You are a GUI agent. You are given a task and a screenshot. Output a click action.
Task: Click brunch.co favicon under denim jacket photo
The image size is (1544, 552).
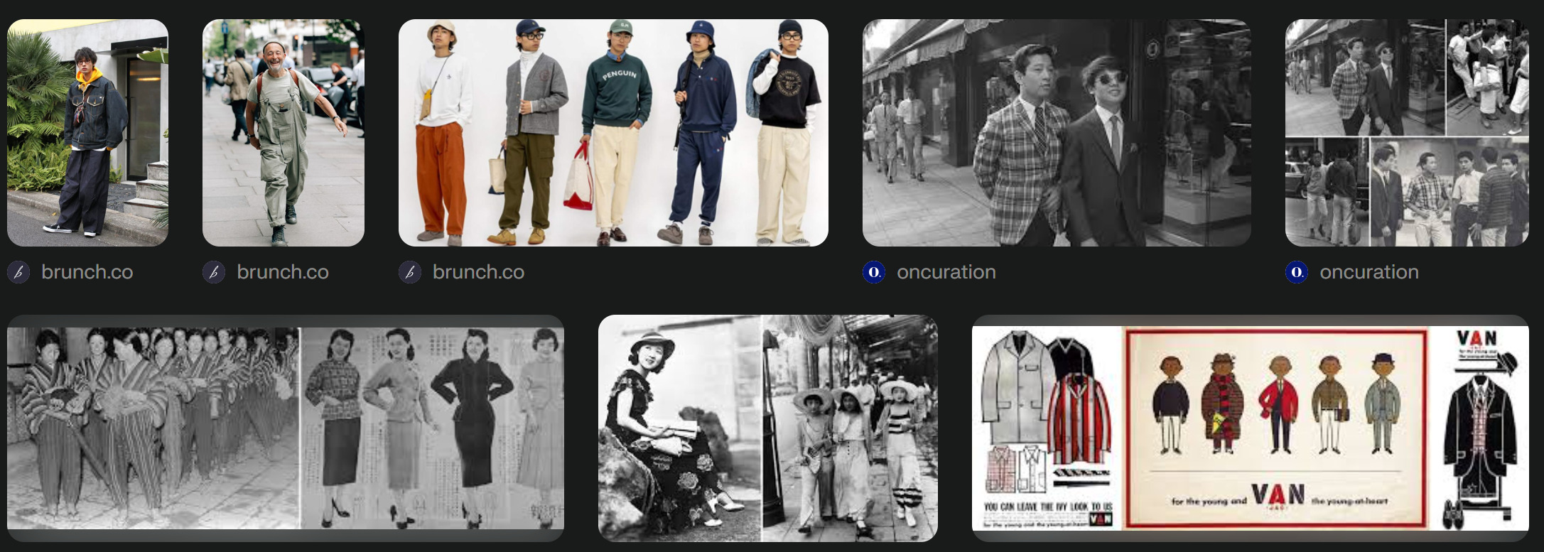point(18,272)
